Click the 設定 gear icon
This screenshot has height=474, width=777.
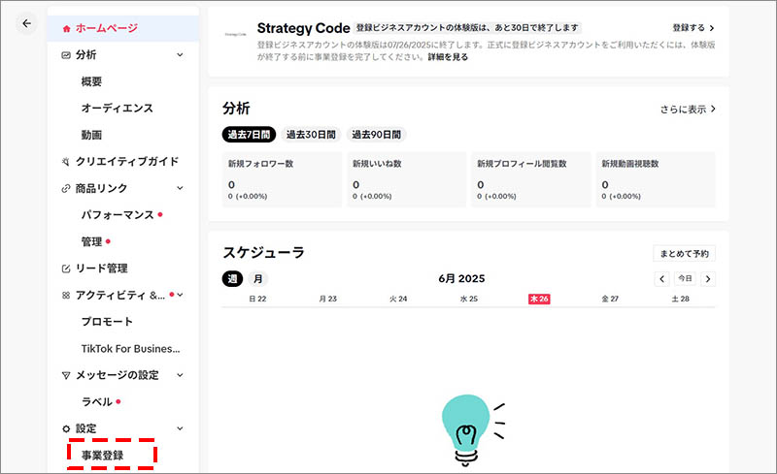click(x=66, y=428)
